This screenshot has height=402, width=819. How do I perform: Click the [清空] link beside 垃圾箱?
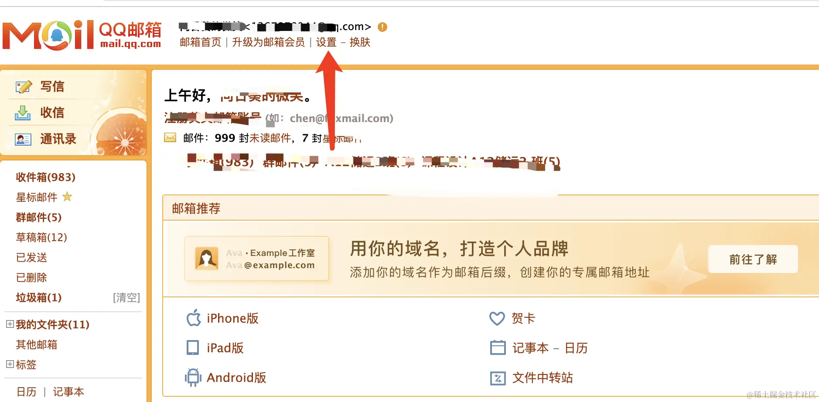click(x=126, y=298)
